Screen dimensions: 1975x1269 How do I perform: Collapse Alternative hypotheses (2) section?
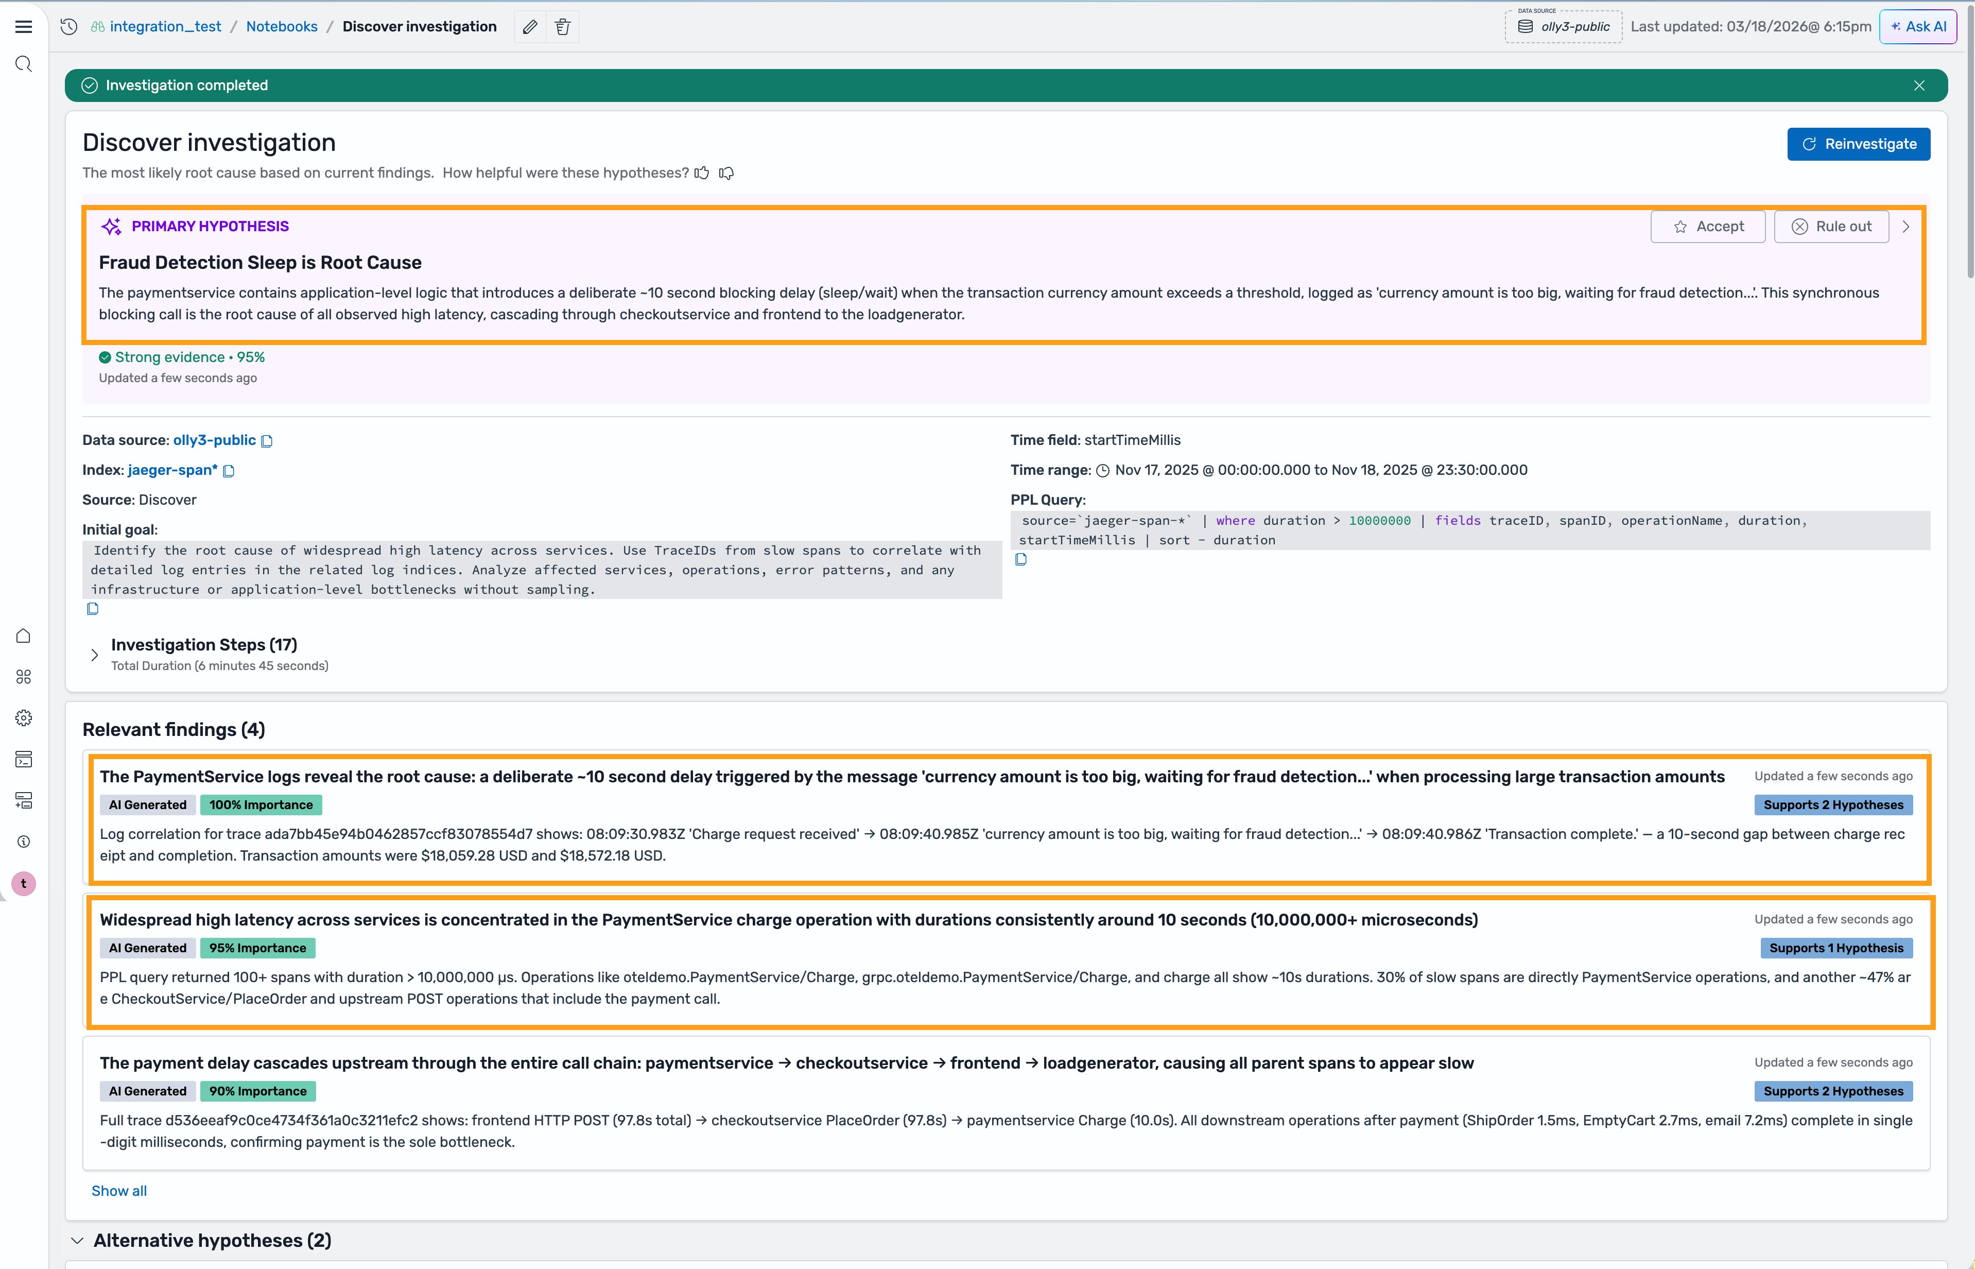coord(77,1240)
